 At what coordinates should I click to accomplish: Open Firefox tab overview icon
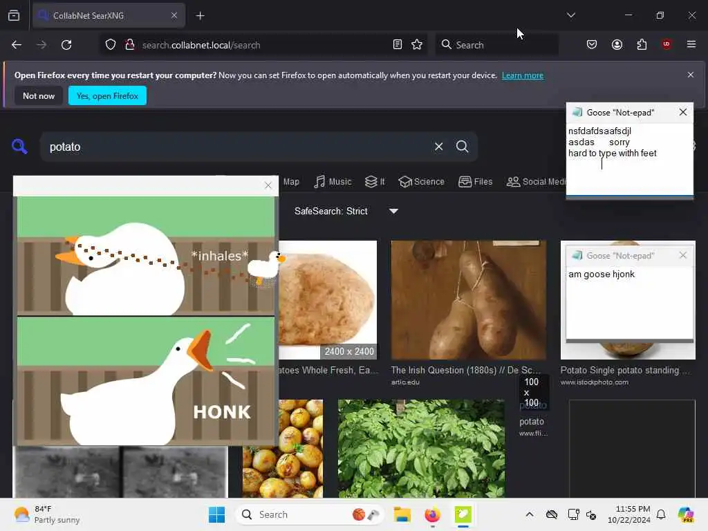(x=14, y=15)
